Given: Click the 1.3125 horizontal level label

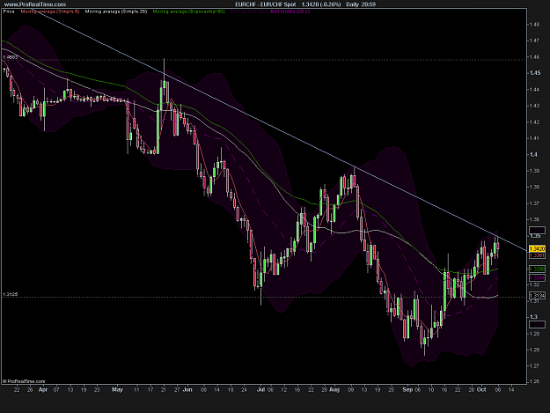Looking at the screenshot, I should click(10, 294).
